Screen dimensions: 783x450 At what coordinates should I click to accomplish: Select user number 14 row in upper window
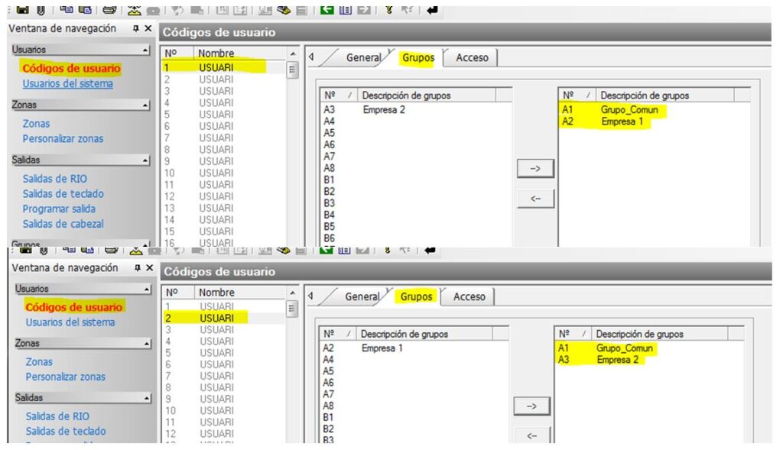224,219
